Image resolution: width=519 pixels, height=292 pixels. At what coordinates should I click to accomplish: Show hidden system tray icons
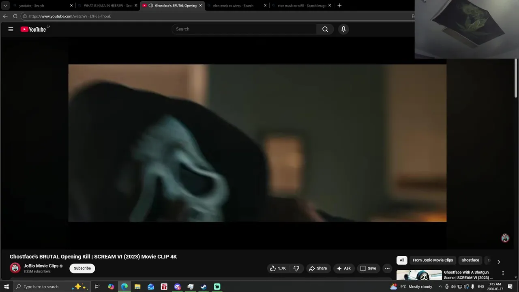(x=440, y=287)
